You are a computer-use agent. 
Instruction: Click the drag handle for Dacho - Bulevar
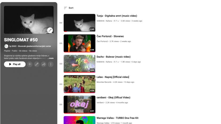coord(61,64)
